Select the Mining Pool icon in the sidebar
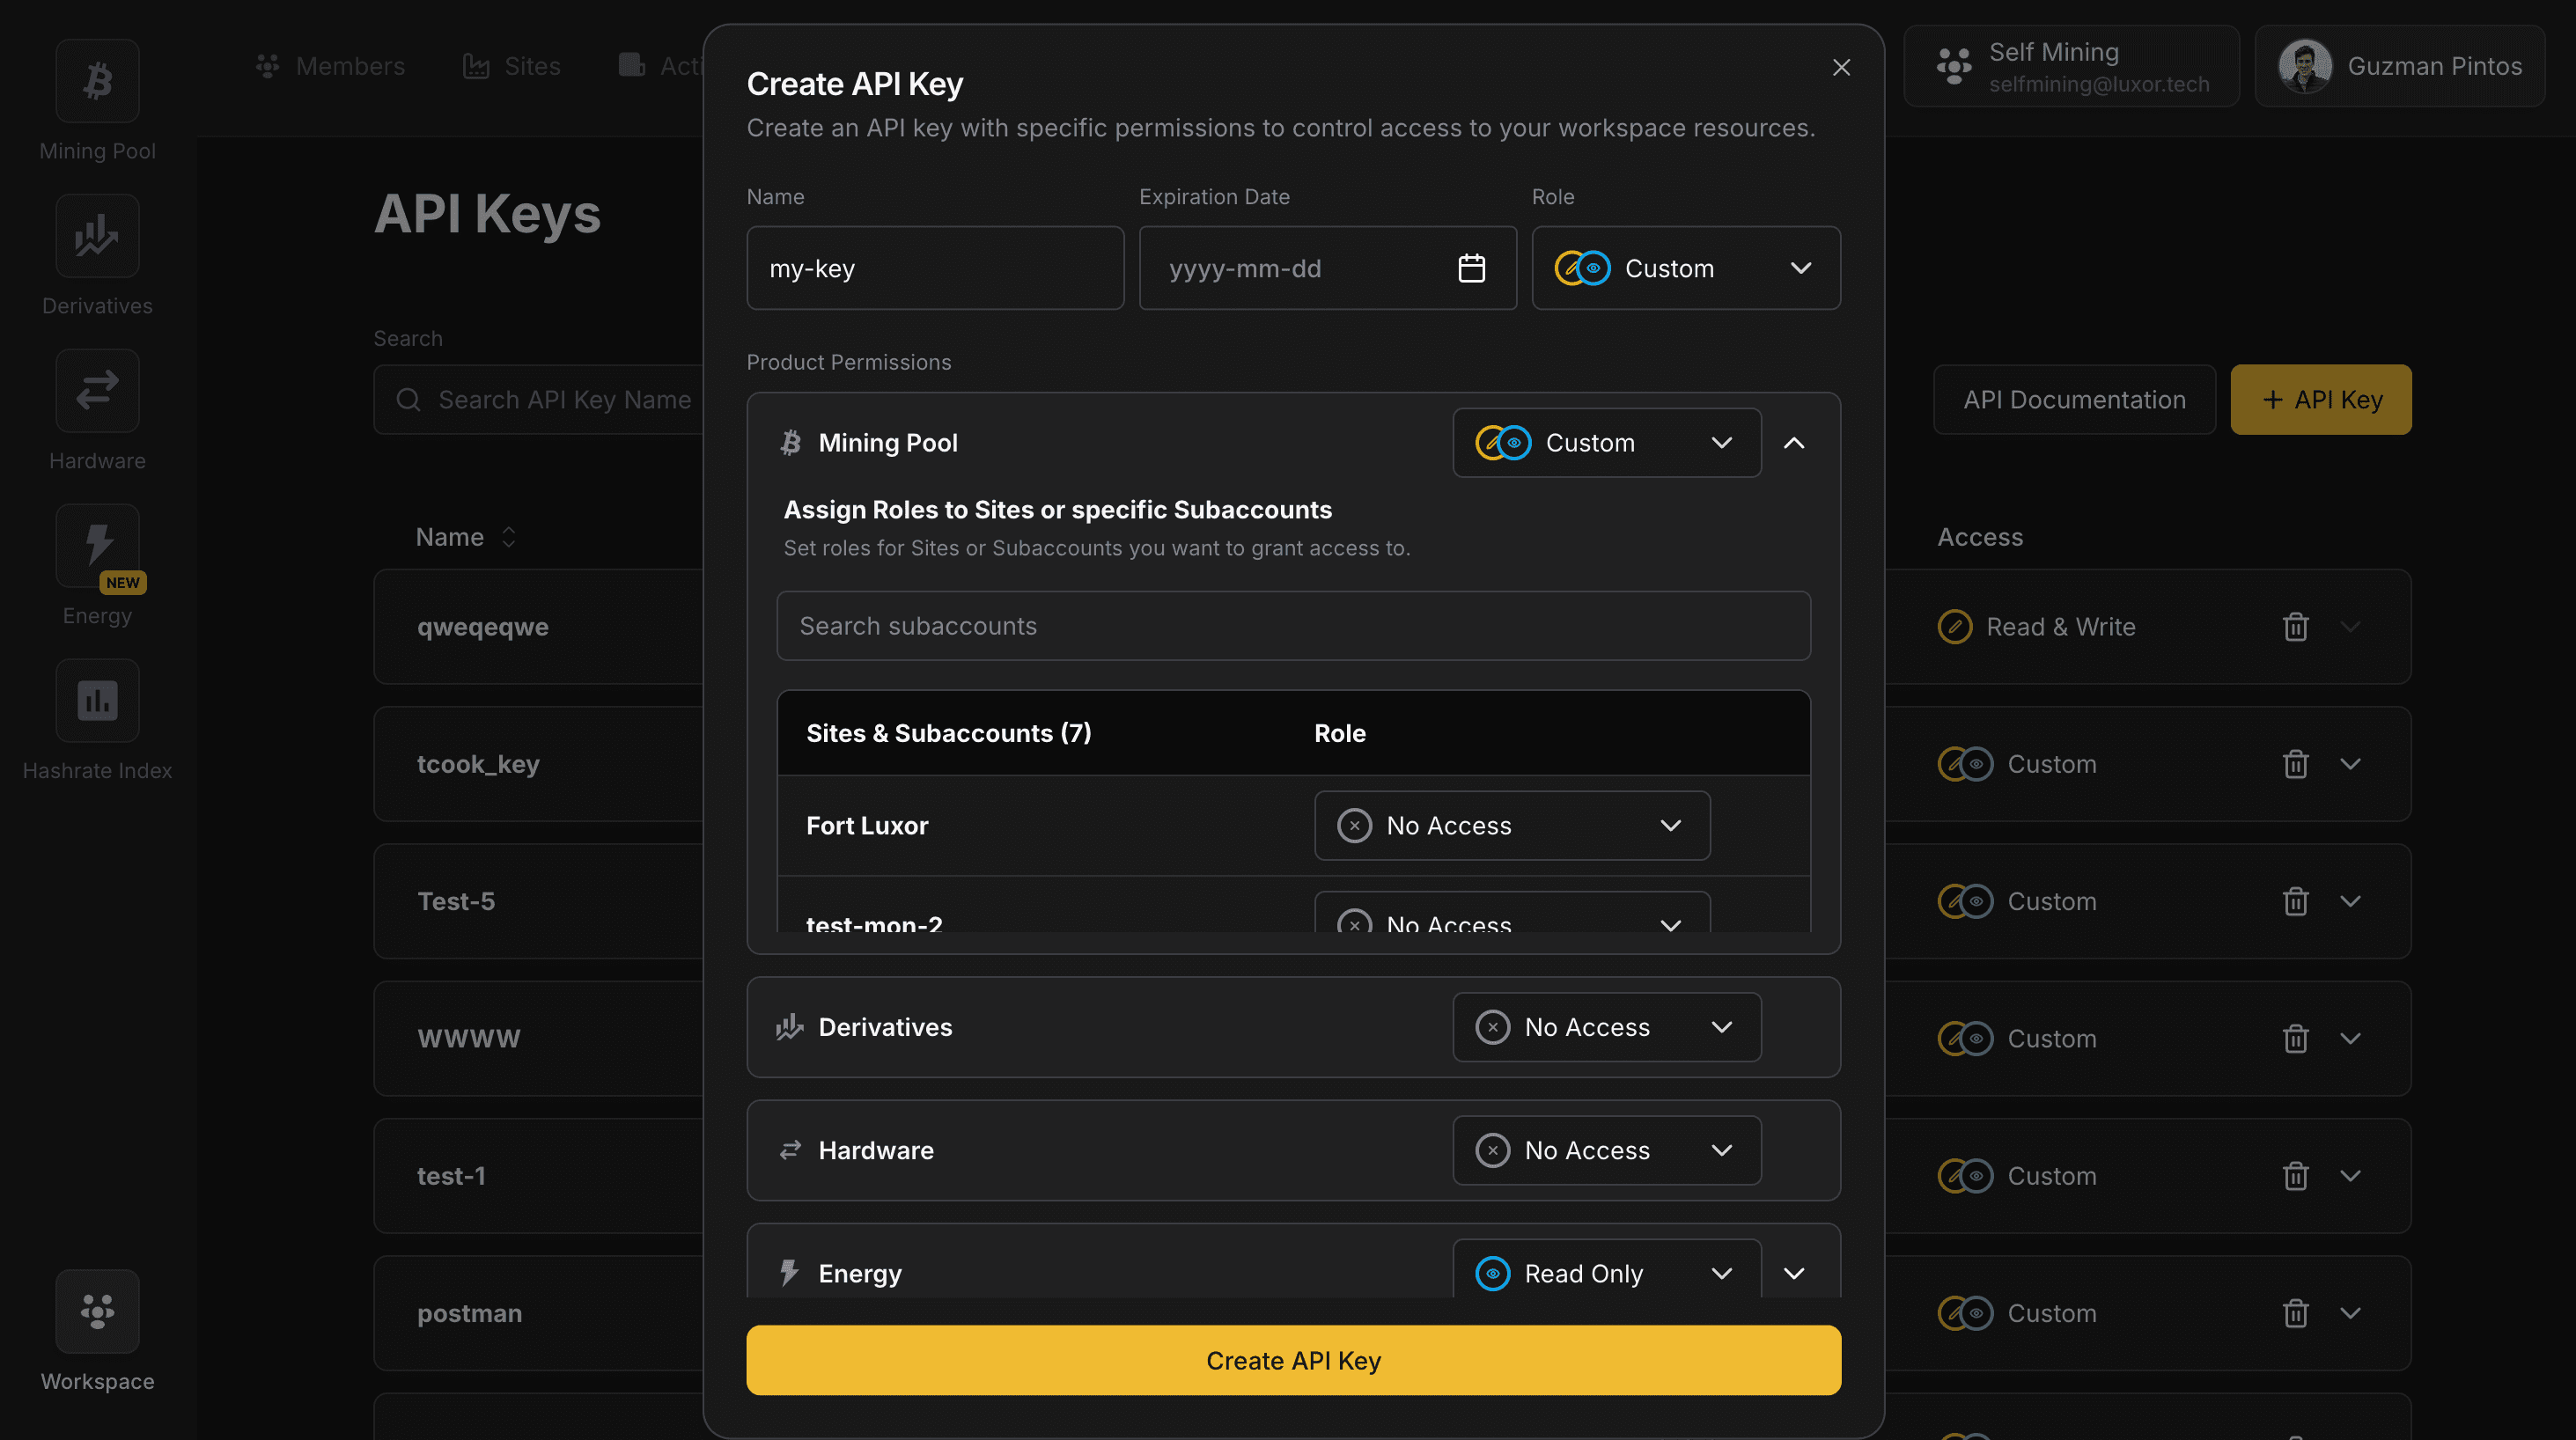Screen dimensions: 2576x1440 point(97,80)
